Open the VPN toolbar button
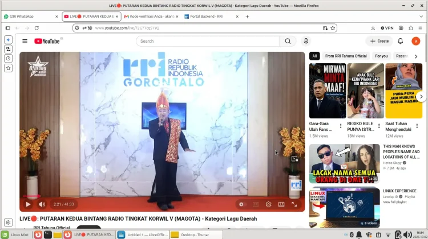Image resolution: width=428 pixels, height=239 pixels. pos(387,28)
